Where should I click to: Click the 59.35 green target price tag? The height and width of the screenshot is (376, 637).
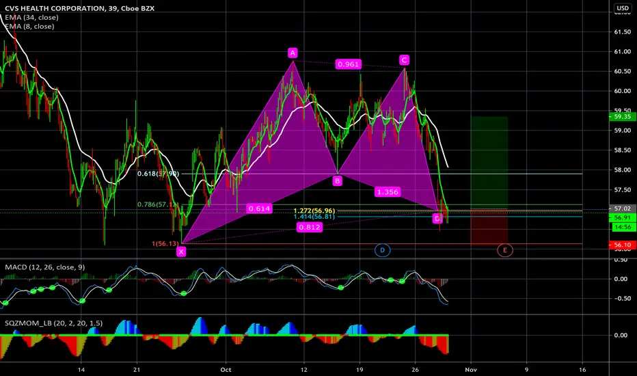623,117
